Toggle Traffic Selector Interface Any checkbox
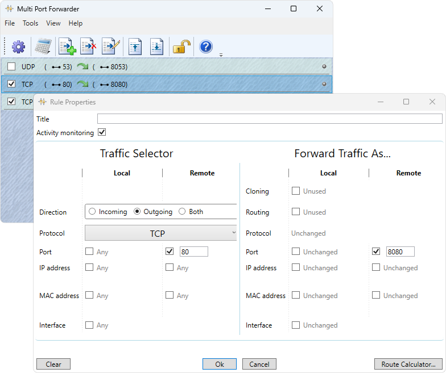Screen dimensions: 446x373 click(x=89, y=325)
